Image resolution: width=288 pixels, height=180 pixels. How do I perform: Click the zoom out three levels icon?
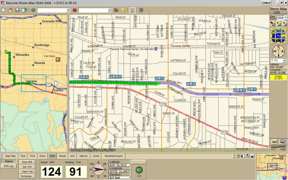point(272,24)
